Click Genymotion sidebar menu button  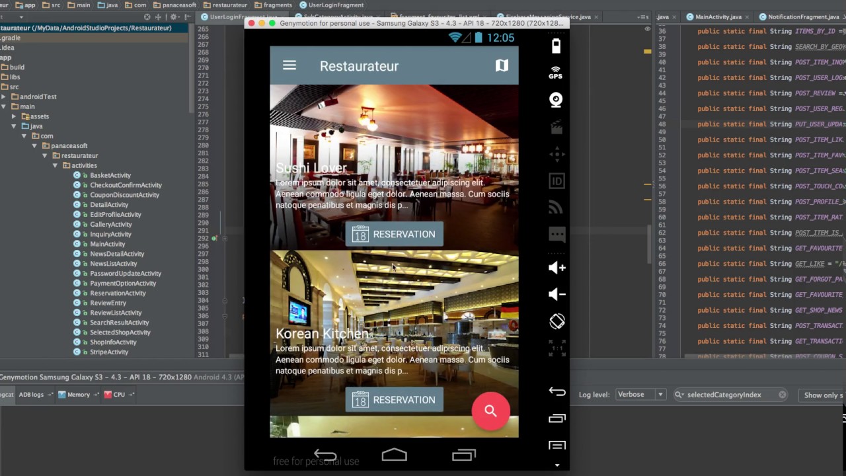557,445
